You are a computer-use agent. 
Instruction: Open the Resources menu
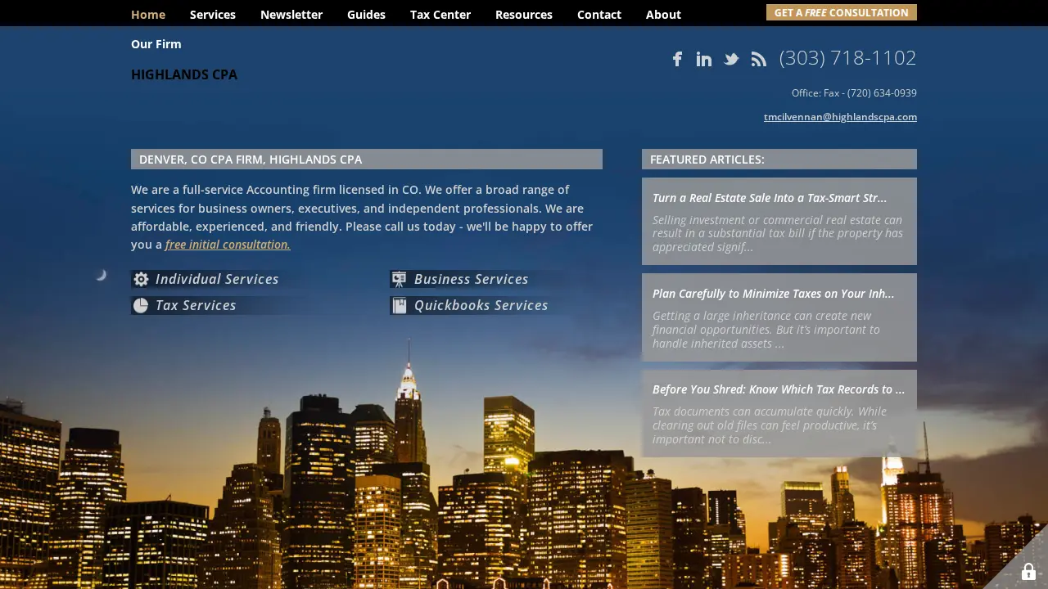pos(524,15)
